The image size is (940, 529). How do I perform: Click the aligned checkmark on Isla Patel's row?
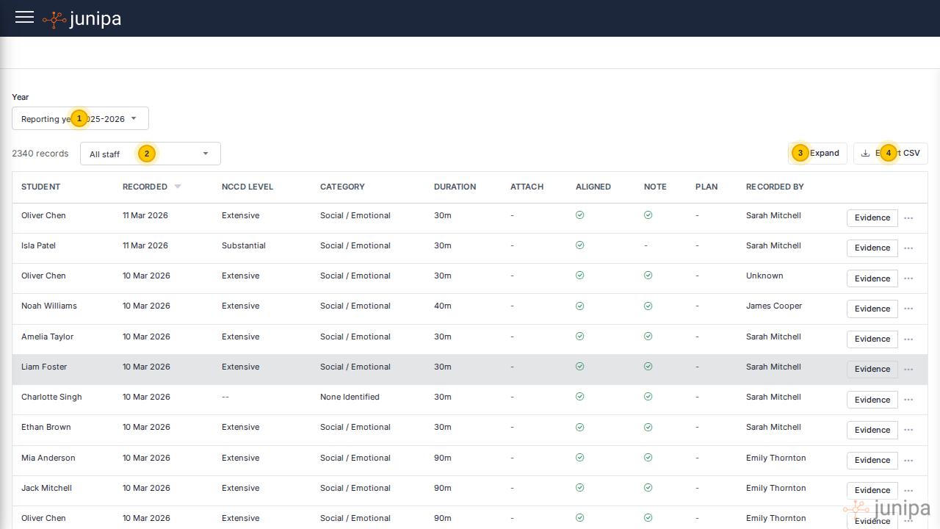click(x=579, y=245)
